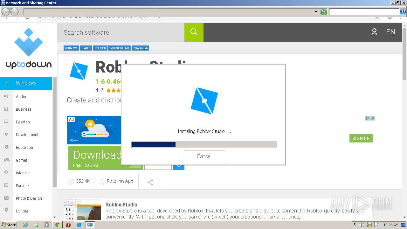Click the AdChoices arrow icon

[x=368, y=118]
